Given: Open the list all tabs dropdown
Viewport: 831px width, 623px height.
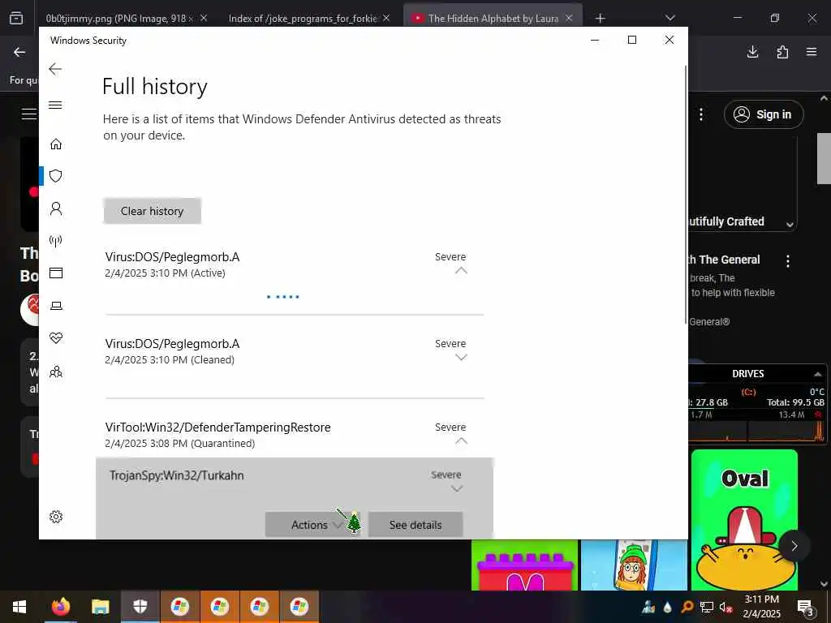Looking at the screenshot, I should click(x=670, y=18).
